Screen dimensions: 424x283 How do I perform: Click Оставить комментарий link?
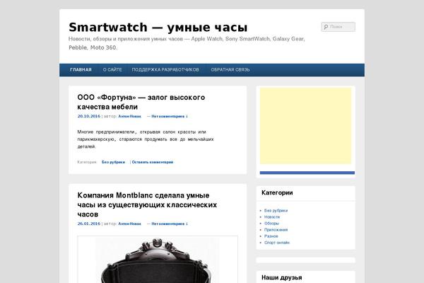(x=153, y=162)
